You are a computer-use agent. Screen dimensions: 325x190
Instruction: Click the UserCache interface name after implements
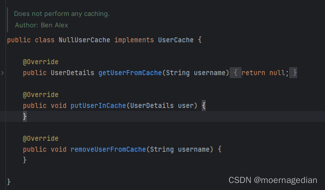tap(176, 40)
